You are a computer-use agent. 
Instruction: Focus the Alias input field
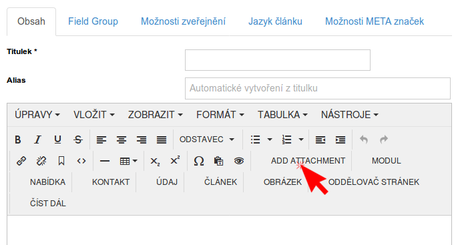(x=318, y=88)
